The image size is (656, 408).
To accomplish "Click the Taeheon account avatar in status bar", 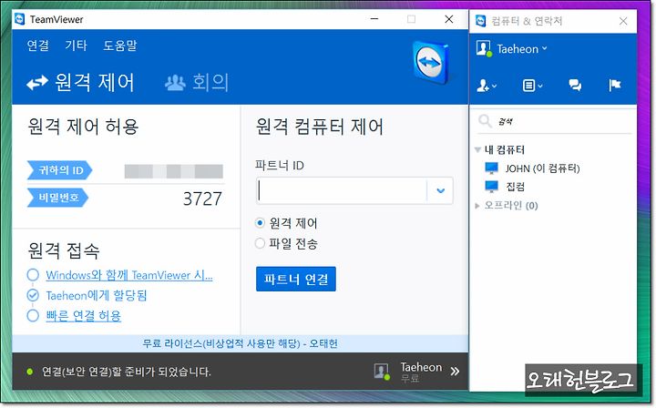I will coord(382,372).
